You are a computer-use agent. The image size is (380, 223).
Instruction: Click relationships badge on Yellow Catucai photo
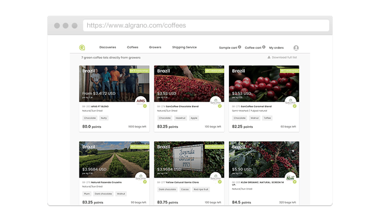coord(215,147)
